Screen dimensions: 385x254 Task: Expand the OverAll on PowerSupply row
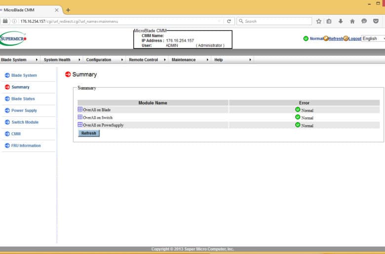click(80, 125)
